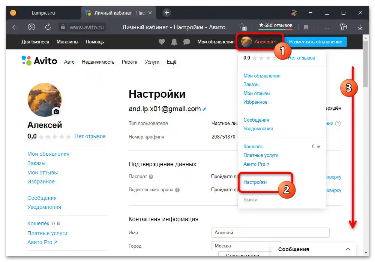Open Работа category
The width and height of the screenshot is (375, 262).
pos(129,62)
